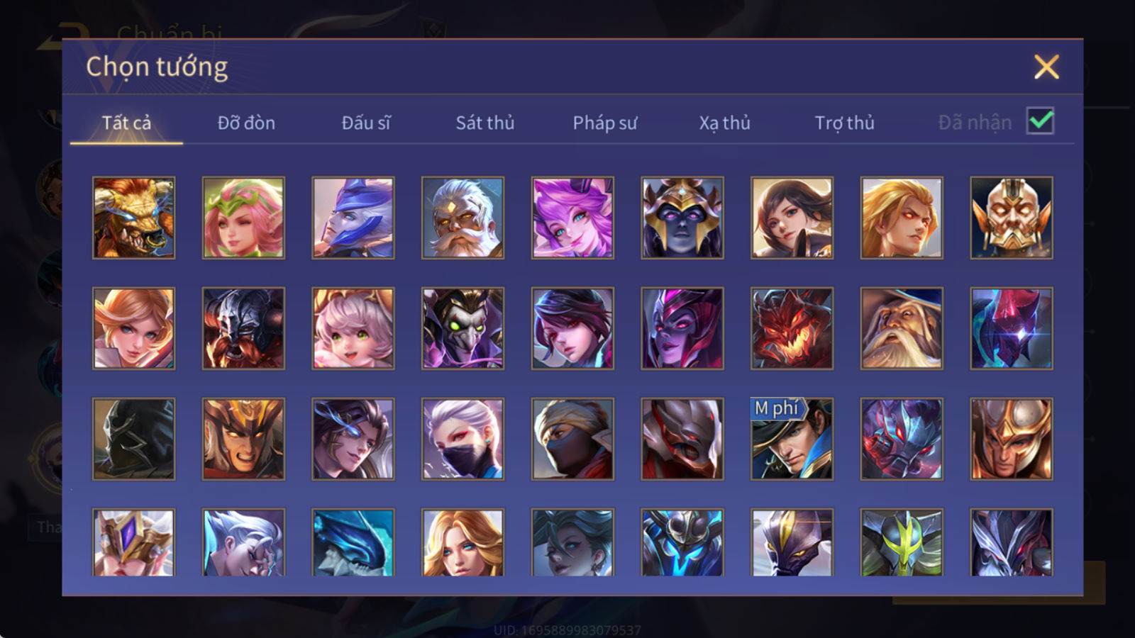Switch to the Đỡ đòn tab

click(x=246, y=123)
